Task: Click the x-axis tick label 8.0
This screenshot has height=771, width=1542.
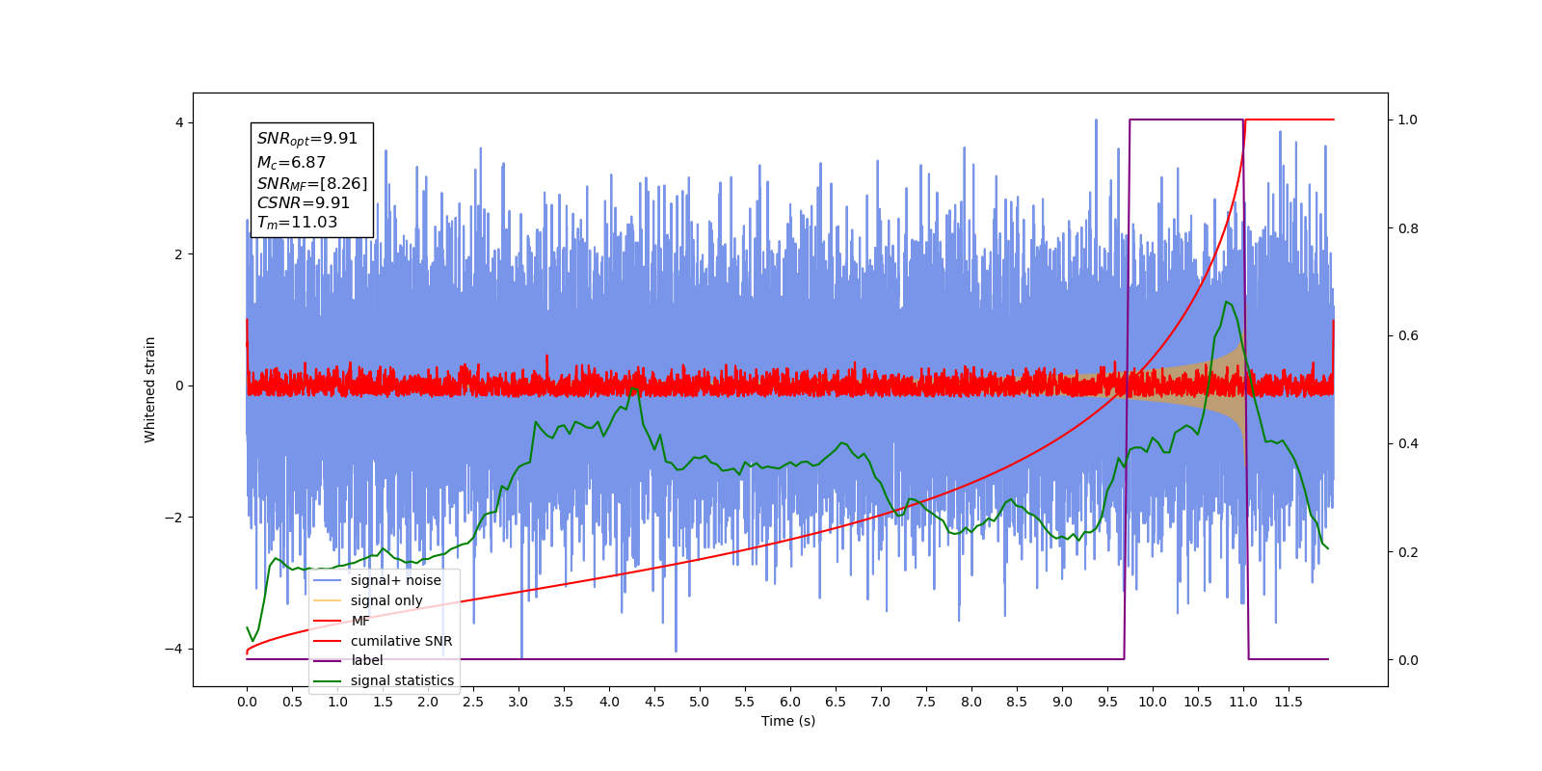Action: click(971, 702)
